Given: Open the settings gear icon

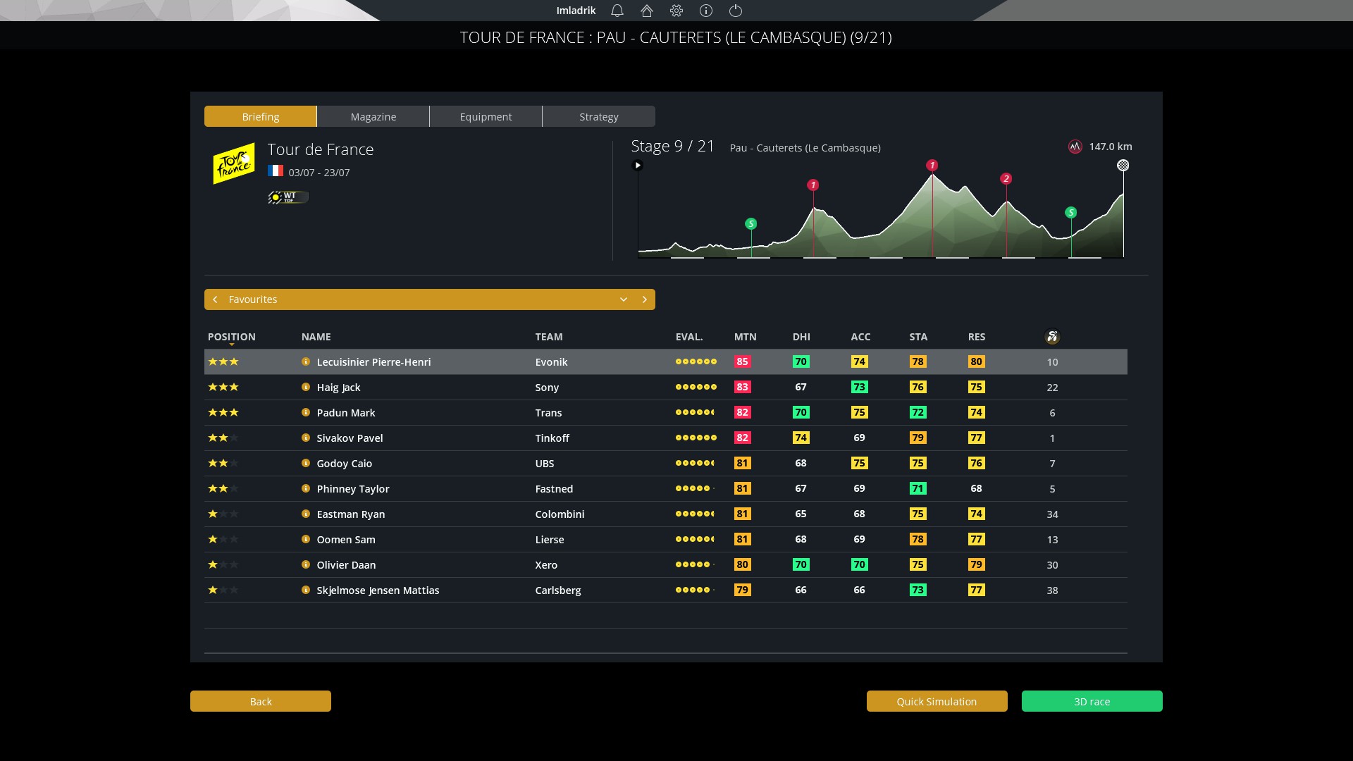Looking at the screenshot, I should (676, 11).
